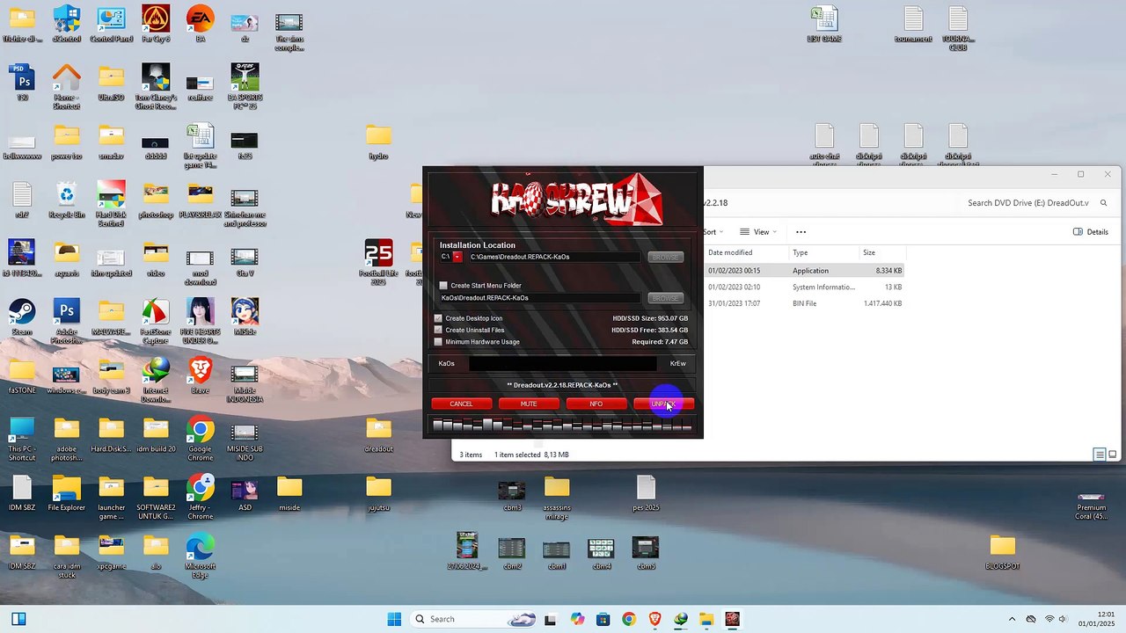Sort by the Date modified column header
Image resolution: width=1126 pixels, height=633 pixels.
pyautogui.click(x=730, y=253)
